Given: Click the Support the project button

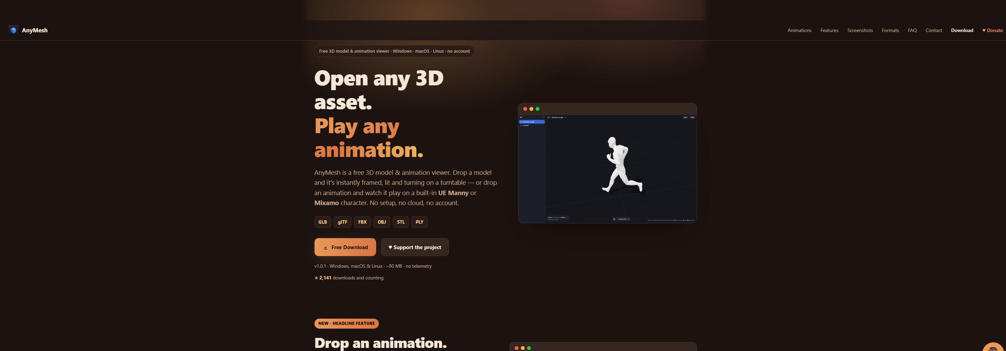Looking at the screenshot, I should click(415, 247).
